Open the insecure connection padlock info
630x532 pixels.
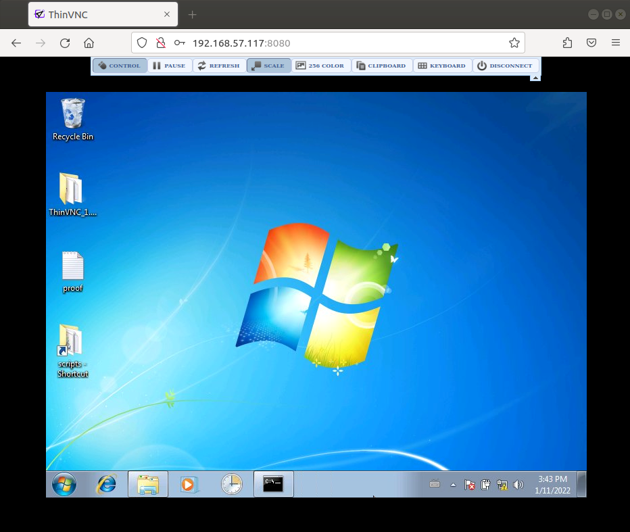[161, 43]
